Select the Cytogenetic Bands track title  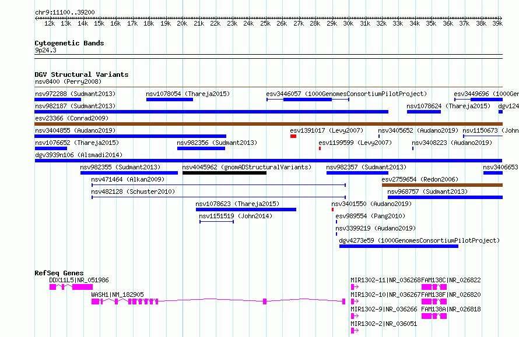pyautogui.click(x=69, y=43)
